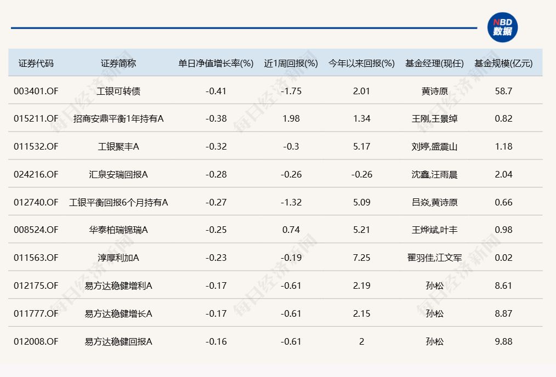
Task: Click code 012175.OF
Action: pyautogui.click(x=36, y=285)
